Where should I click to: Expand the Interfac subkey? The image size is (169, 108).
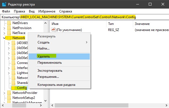coord(9,68)
